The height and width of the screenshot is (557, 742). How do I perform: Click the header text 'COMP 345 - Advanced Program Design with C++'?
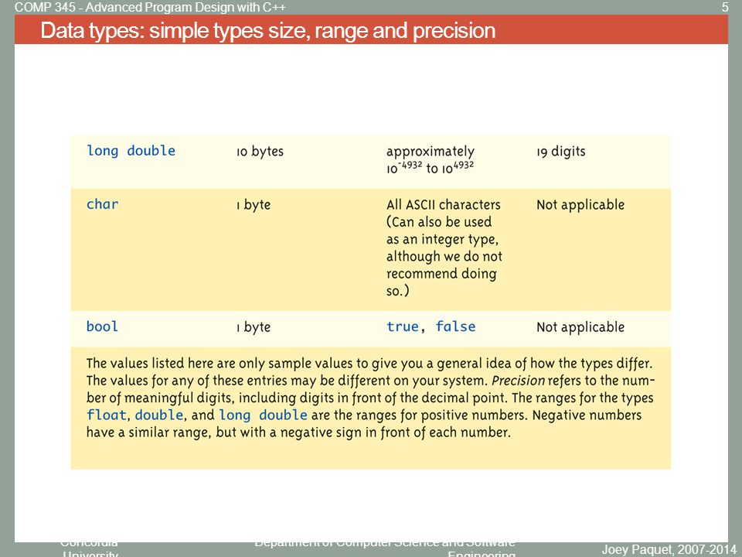(150, 7)
